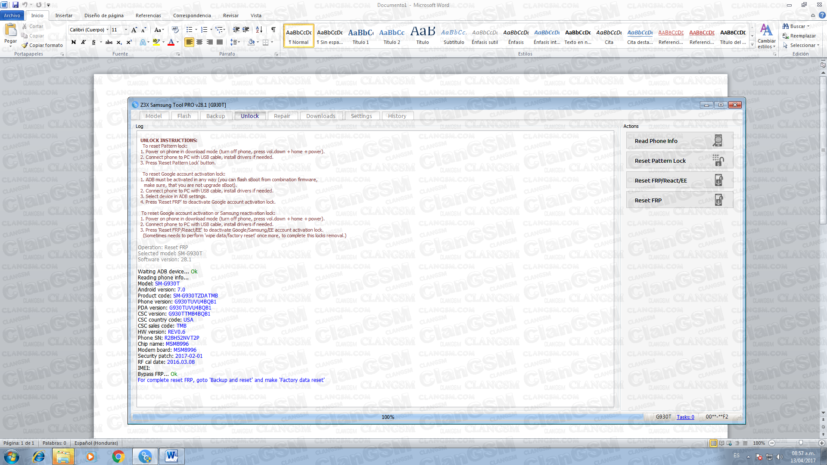Toggle underline formatting (S)
This screenshot has height=465, width=827.
(x=93, y=42)
